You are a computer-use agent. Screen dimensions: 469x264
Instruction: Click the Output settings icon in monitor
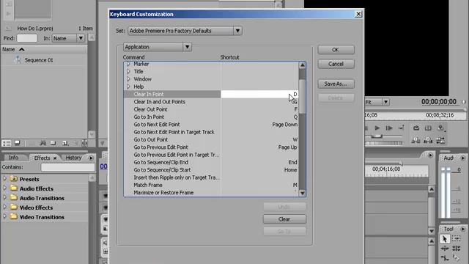pos(440,128)
